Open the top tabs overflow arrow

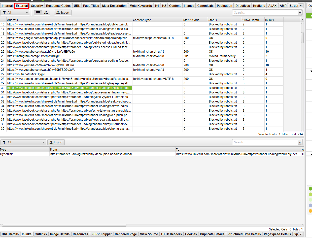[300, 6]
